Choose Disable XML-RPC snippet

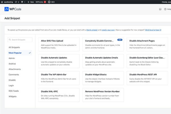[x=59, y=95]
